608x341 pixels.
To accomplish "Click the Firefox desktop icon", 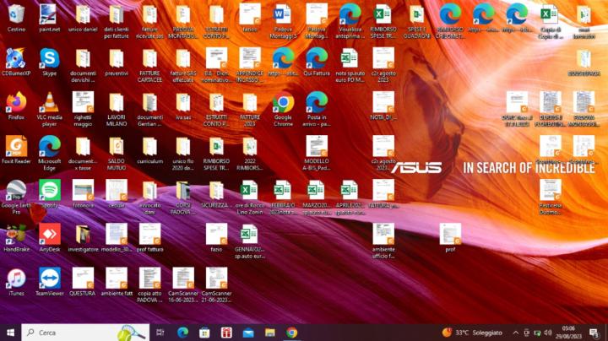I will [16, 103].
